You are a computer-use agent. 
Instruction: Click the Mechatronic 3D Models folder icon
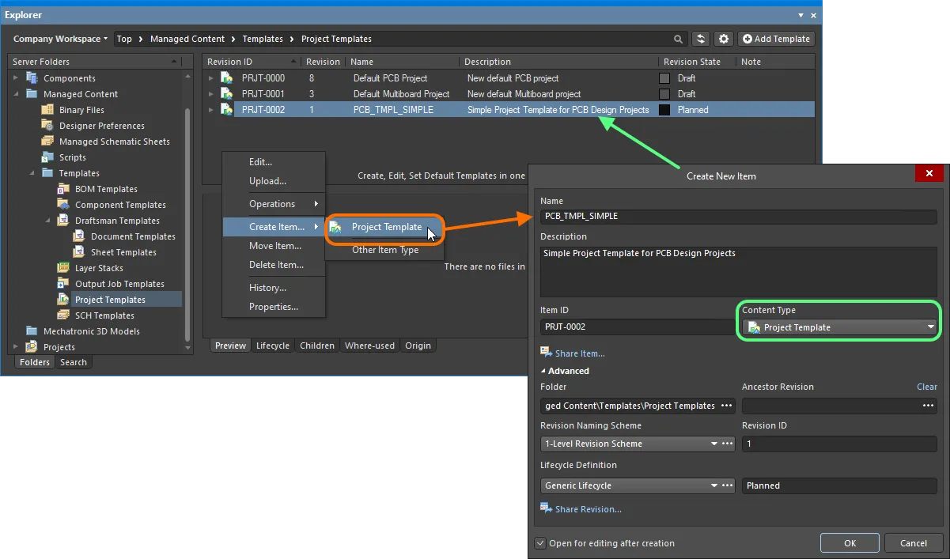(32, 331)
